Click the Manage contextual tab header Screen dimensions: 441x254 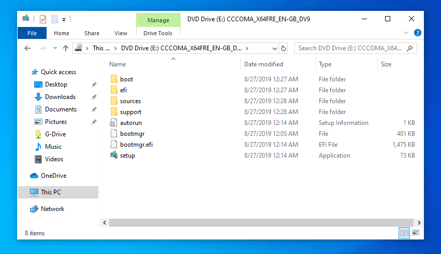pos(158,20)
